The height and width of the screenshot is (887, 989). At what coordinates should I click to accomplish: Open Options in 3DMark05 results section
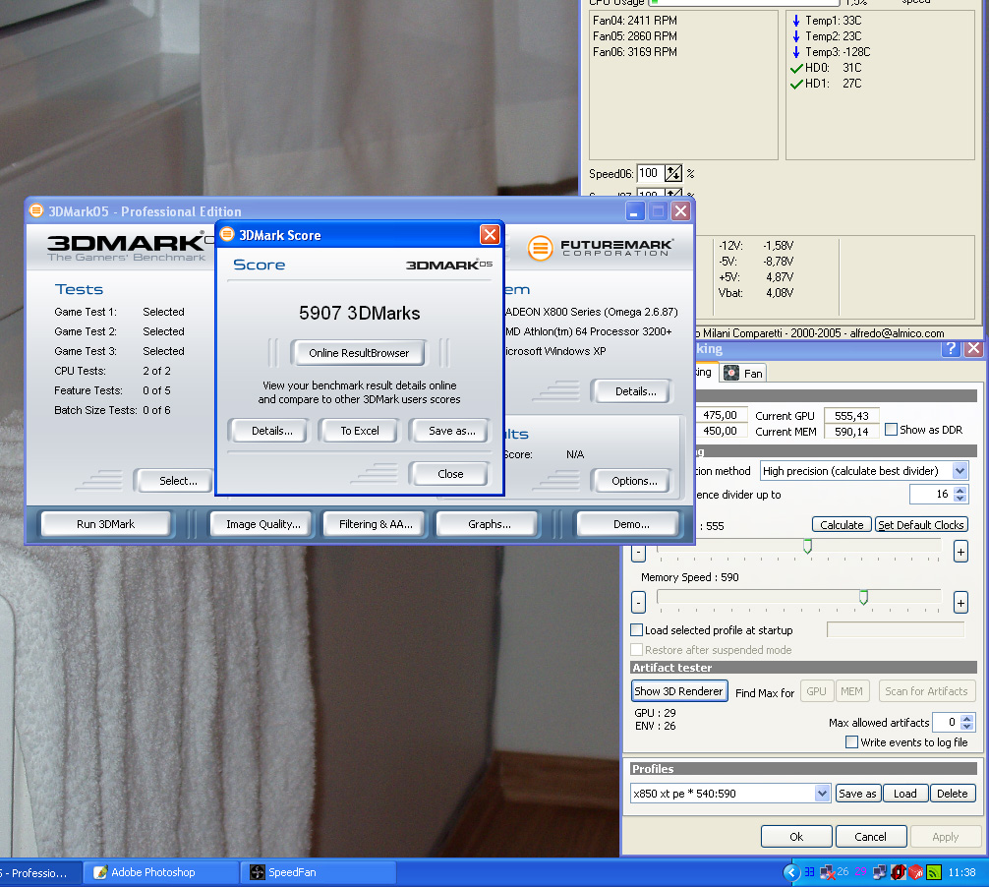[634, 481]
